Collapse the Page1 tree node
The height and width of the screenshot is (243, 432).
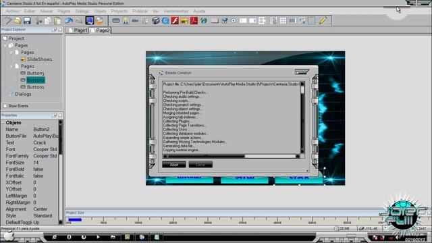[x=11, y=52]
